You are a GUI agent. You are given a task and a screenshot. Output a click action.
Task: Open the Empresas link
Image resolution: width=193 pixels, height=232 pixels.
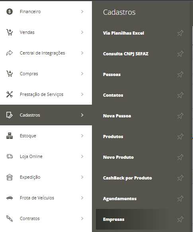coord(114,219)
